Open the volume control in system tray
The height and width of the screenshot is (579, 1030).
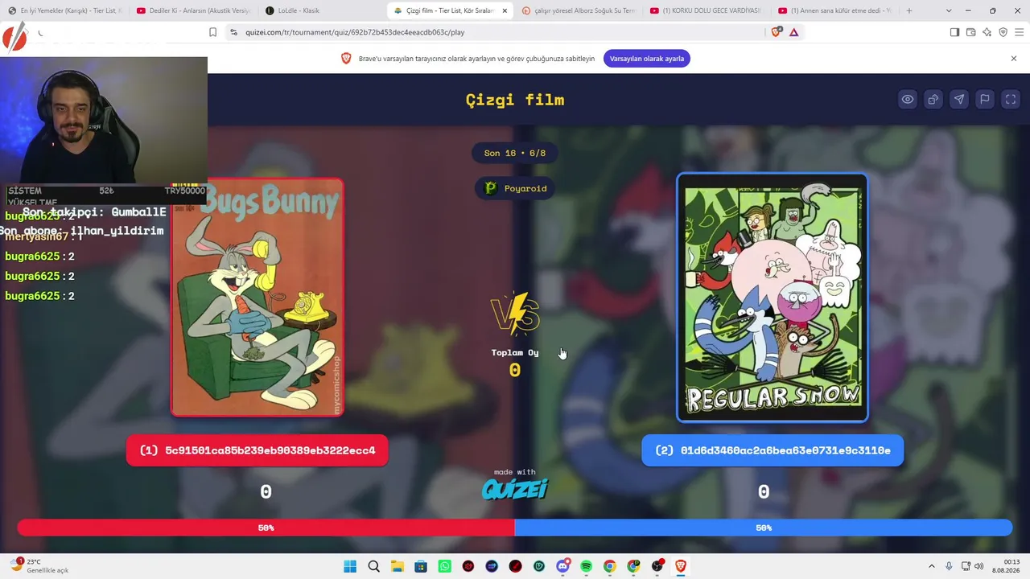pyautogui.click(x=979, y=566)
